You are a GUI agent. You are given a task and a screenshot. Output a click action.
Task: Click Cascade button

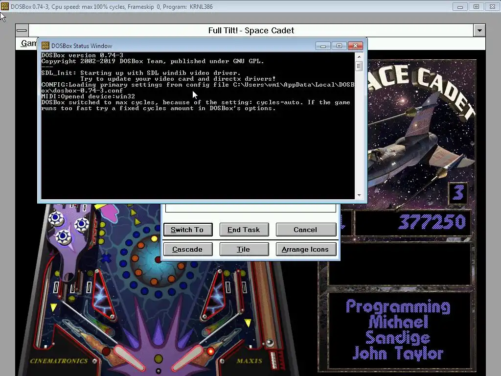pos(188,249)
